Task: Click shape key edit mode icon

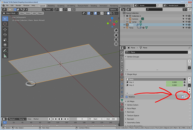Action: click(x=185, y=97)
